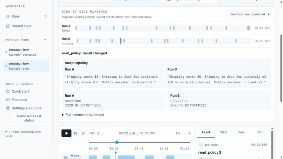The image size is (283, 159).
Task: Click the plus icon for Demo access
Action: coord(8,118)
